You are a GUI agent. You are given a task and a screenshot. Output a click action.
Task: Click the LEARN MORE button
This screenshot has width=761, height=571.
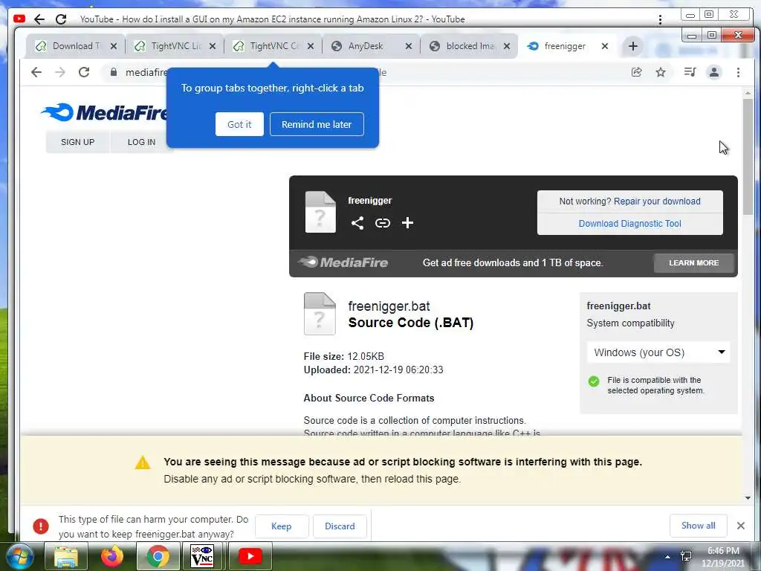click(x=693, y=262)
